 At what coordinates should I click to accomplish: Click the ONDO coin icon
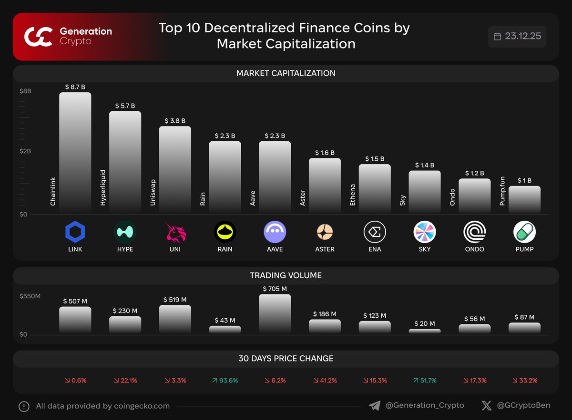[x=475, y=233]
